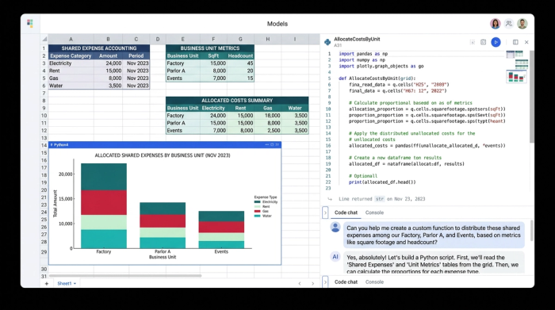555x310 pixels.
Task: Select the Factory SqFt value 15,000
Action: tap(213, 63)
